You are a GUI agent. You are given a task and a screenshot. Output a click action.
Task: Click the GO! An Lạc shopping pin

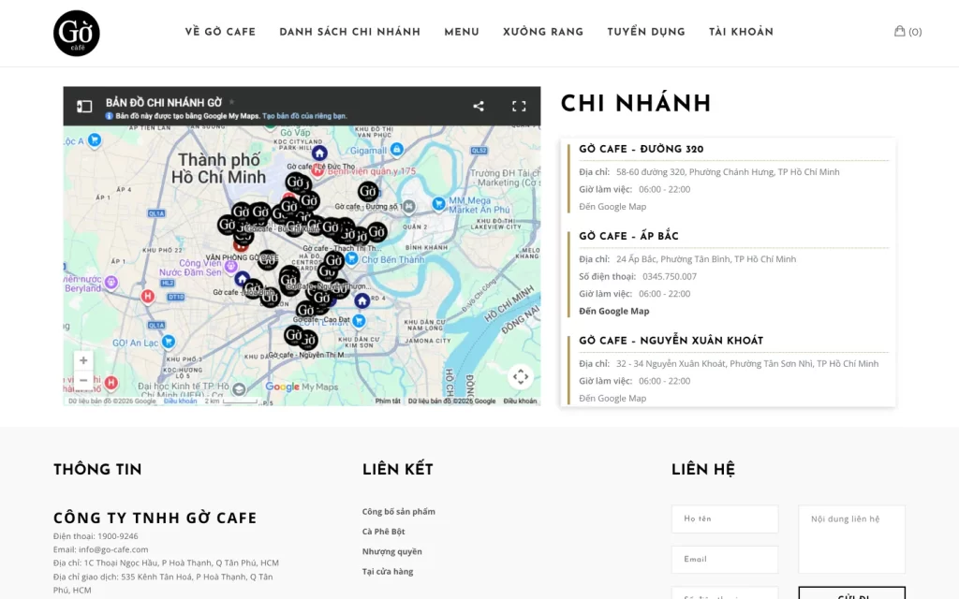coord(169,341)
